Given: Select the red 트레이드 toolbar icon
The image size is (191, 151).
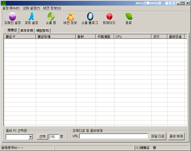Looking at the screenshot, I should (109, 17).
